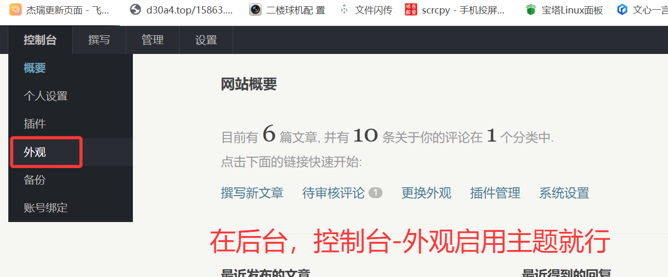The image size is (668, 277).
Task: Open the 设置 top menu
Action: (x=206, y=40)
